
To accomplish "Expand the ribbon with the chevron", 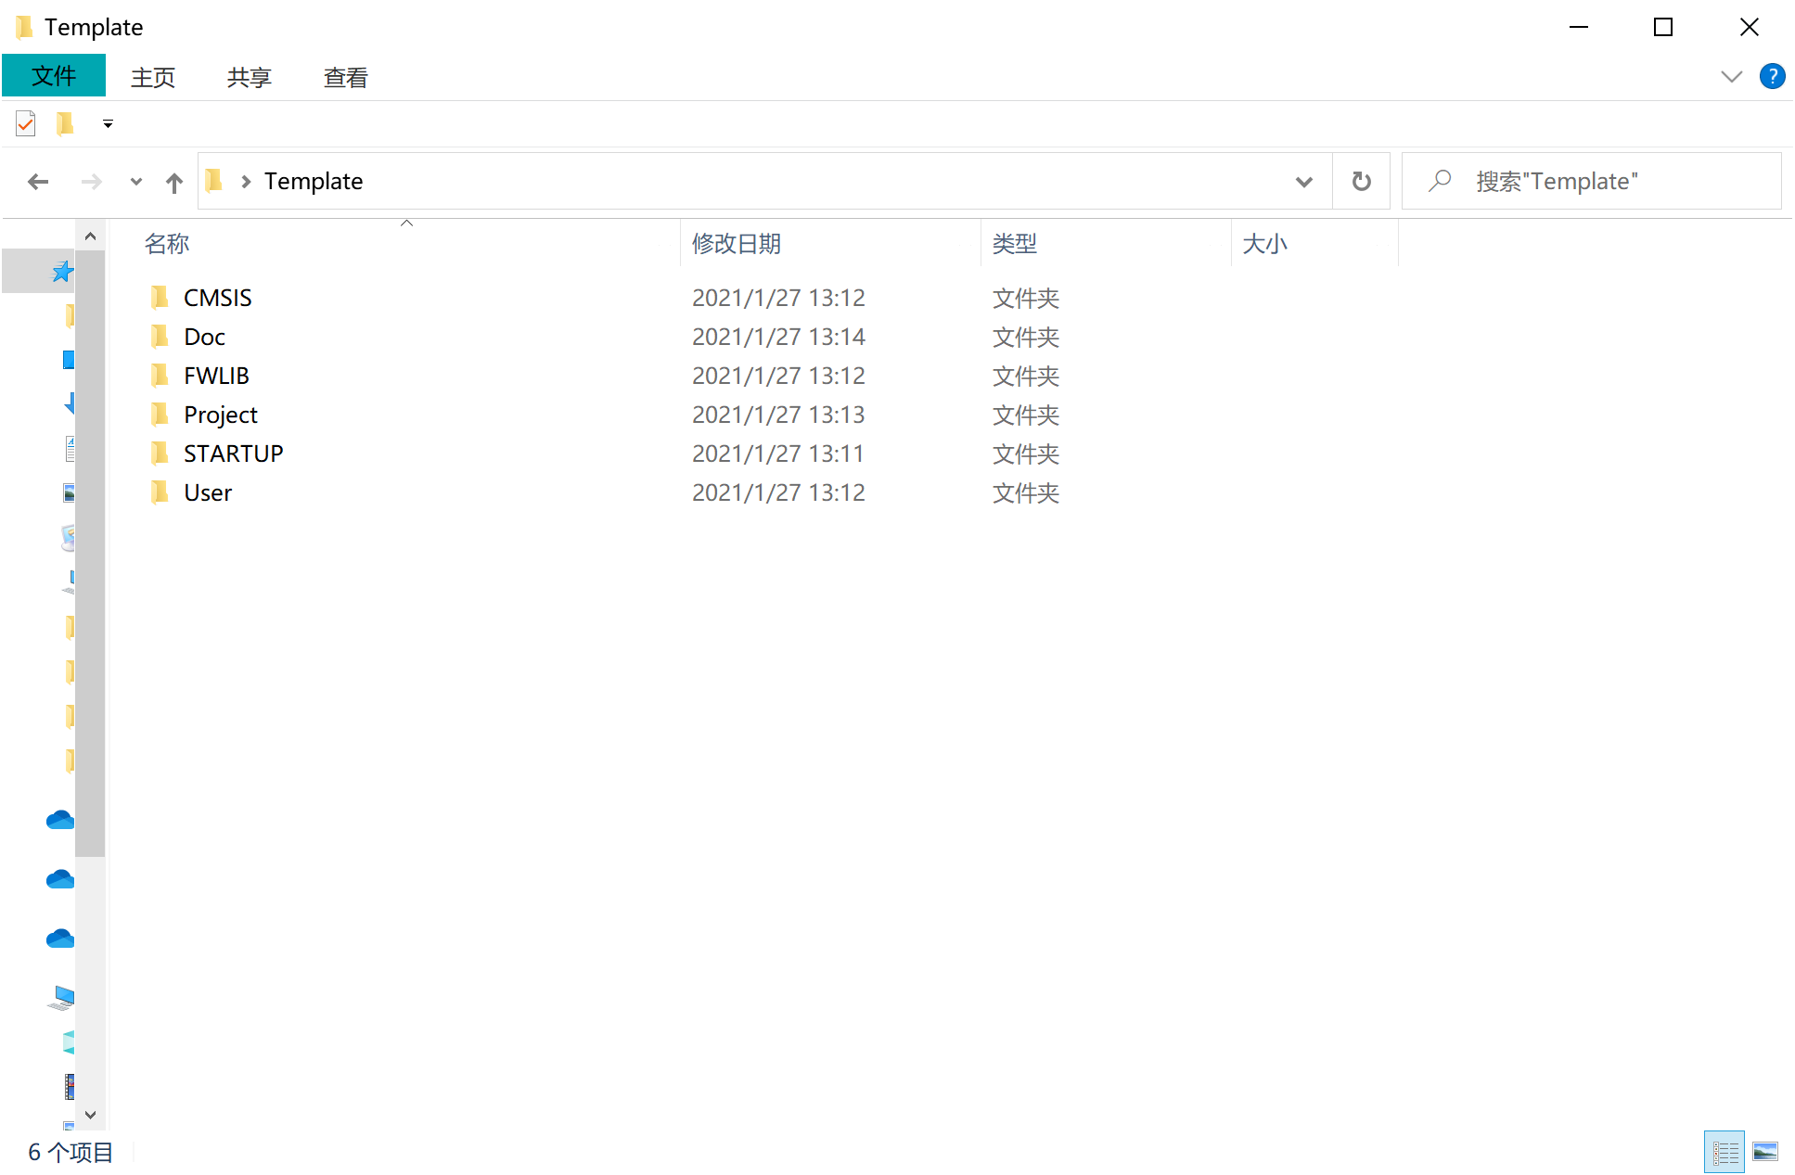I will pos(1731,77).
